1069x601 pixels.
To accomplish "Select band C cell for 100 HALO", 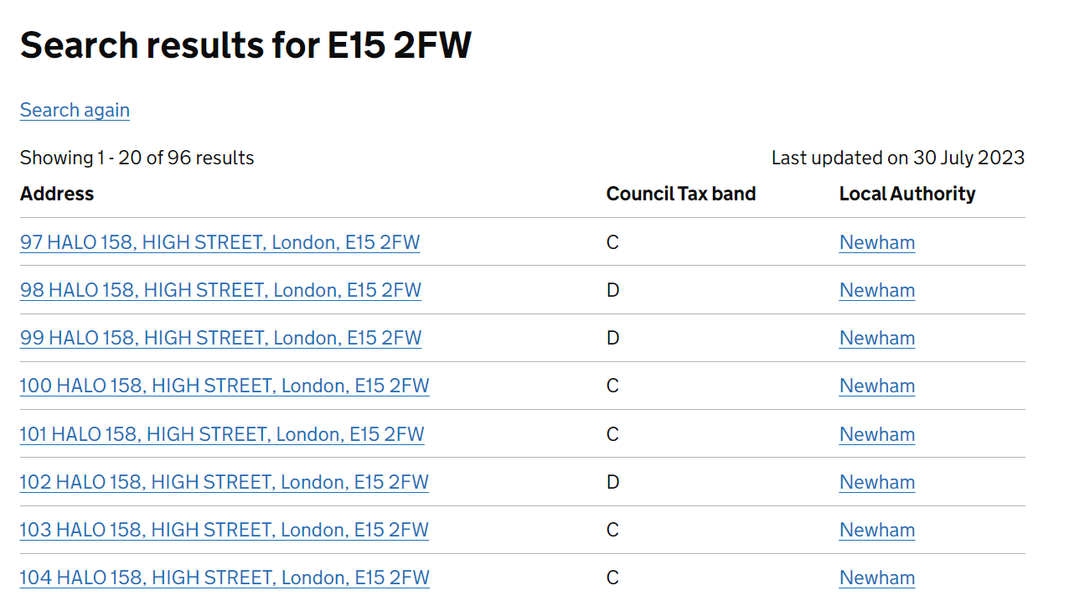I will coord(612,386).
